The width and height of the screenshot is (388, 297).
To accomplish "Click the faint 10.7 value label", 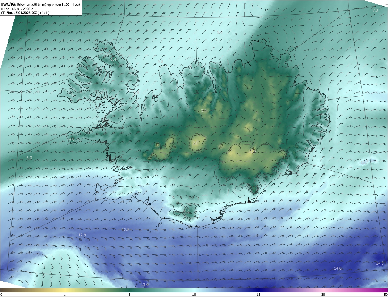I will click(x=364, y=163).
